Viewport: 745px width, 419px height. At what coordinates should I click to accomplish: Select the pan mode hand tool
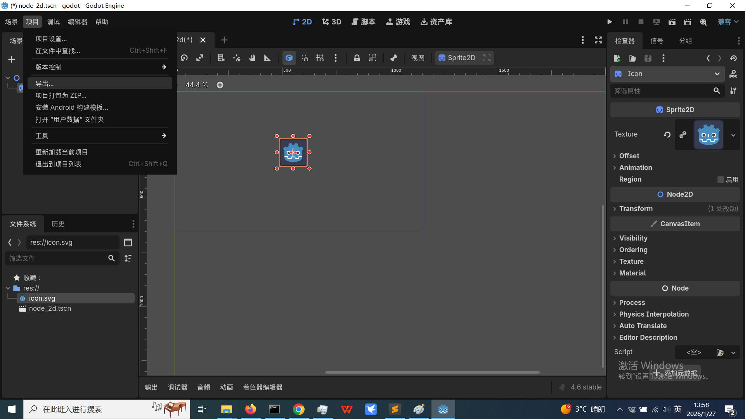(252, 58)
